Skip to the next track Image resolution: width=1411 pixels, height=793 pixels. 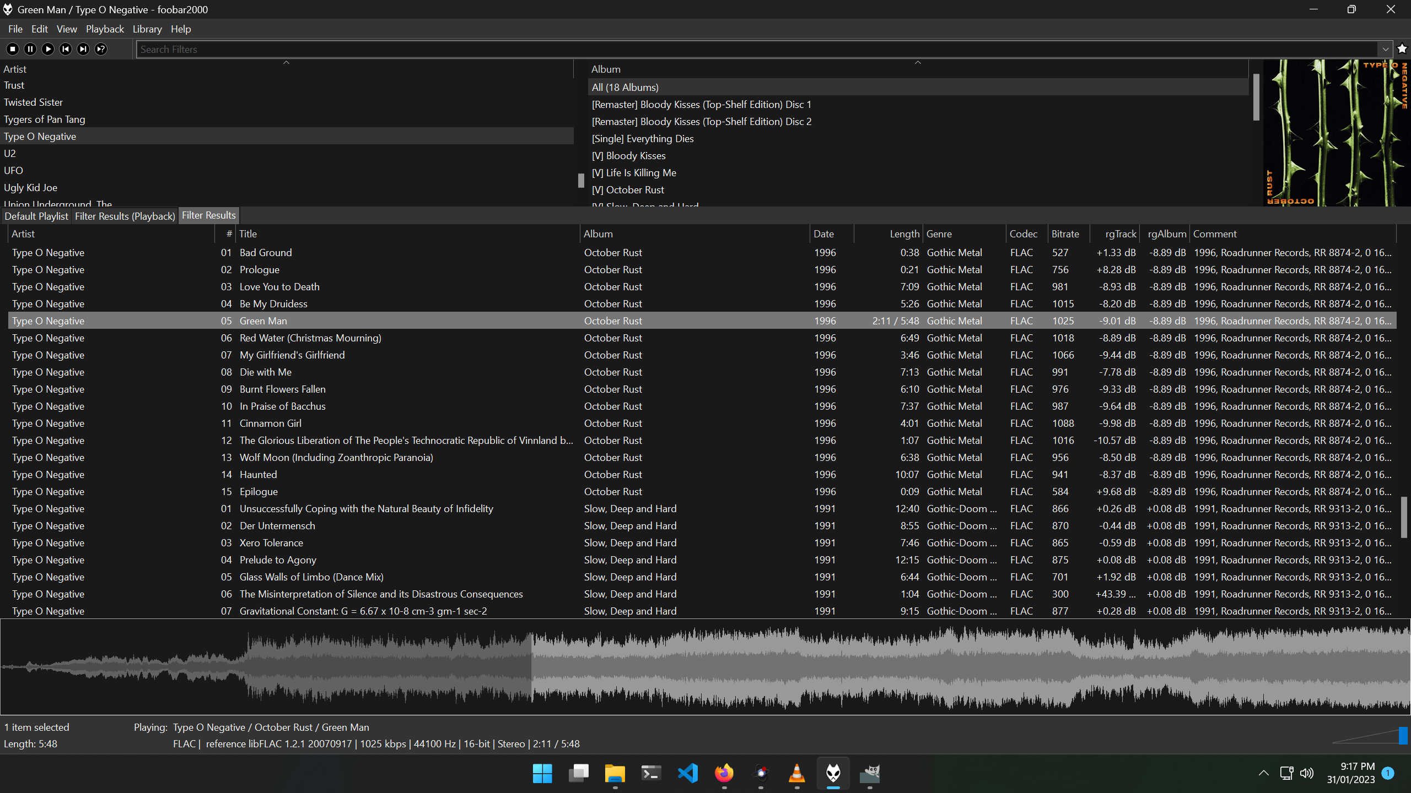[83, 49]
